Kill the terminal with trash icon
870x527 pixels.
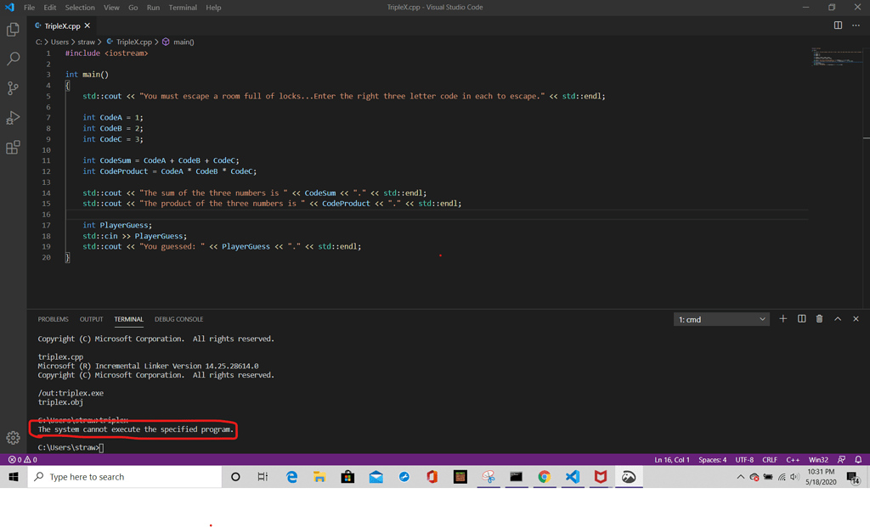(x=819, y=319)
